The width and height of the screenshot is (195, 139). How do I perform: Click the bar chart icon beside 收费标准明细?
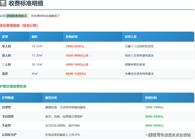click(3, 4)
